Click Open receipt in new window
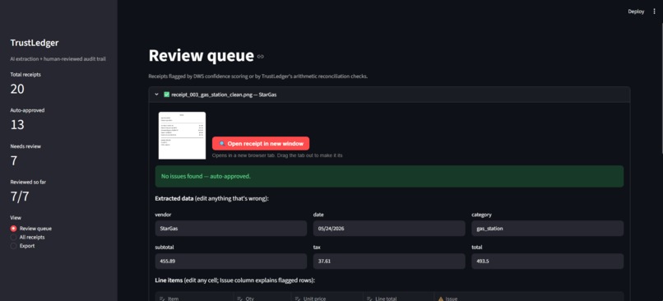The height and width of the screenshot is (301, 663). coord(261,144)
